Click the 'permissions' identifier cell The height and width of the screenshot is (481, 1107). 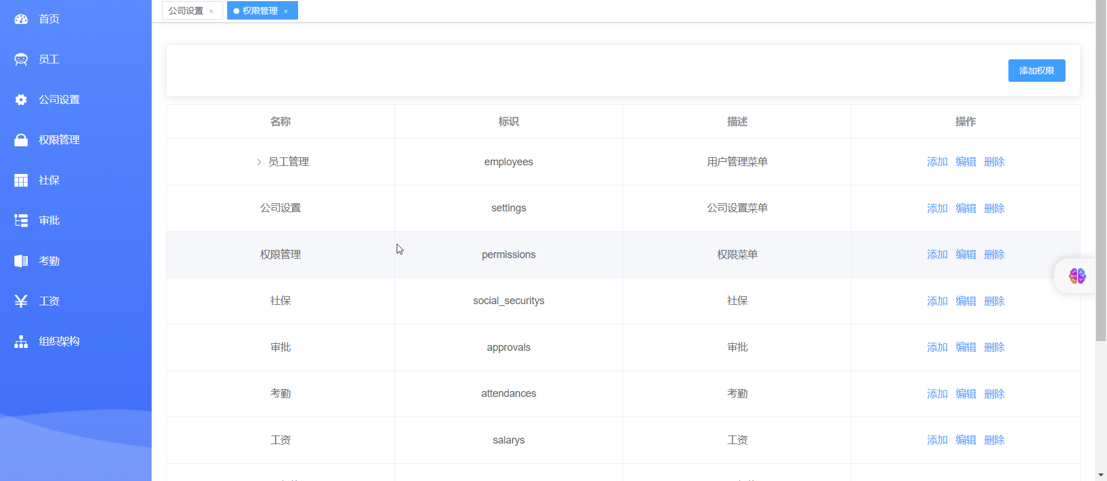[509, 255]
